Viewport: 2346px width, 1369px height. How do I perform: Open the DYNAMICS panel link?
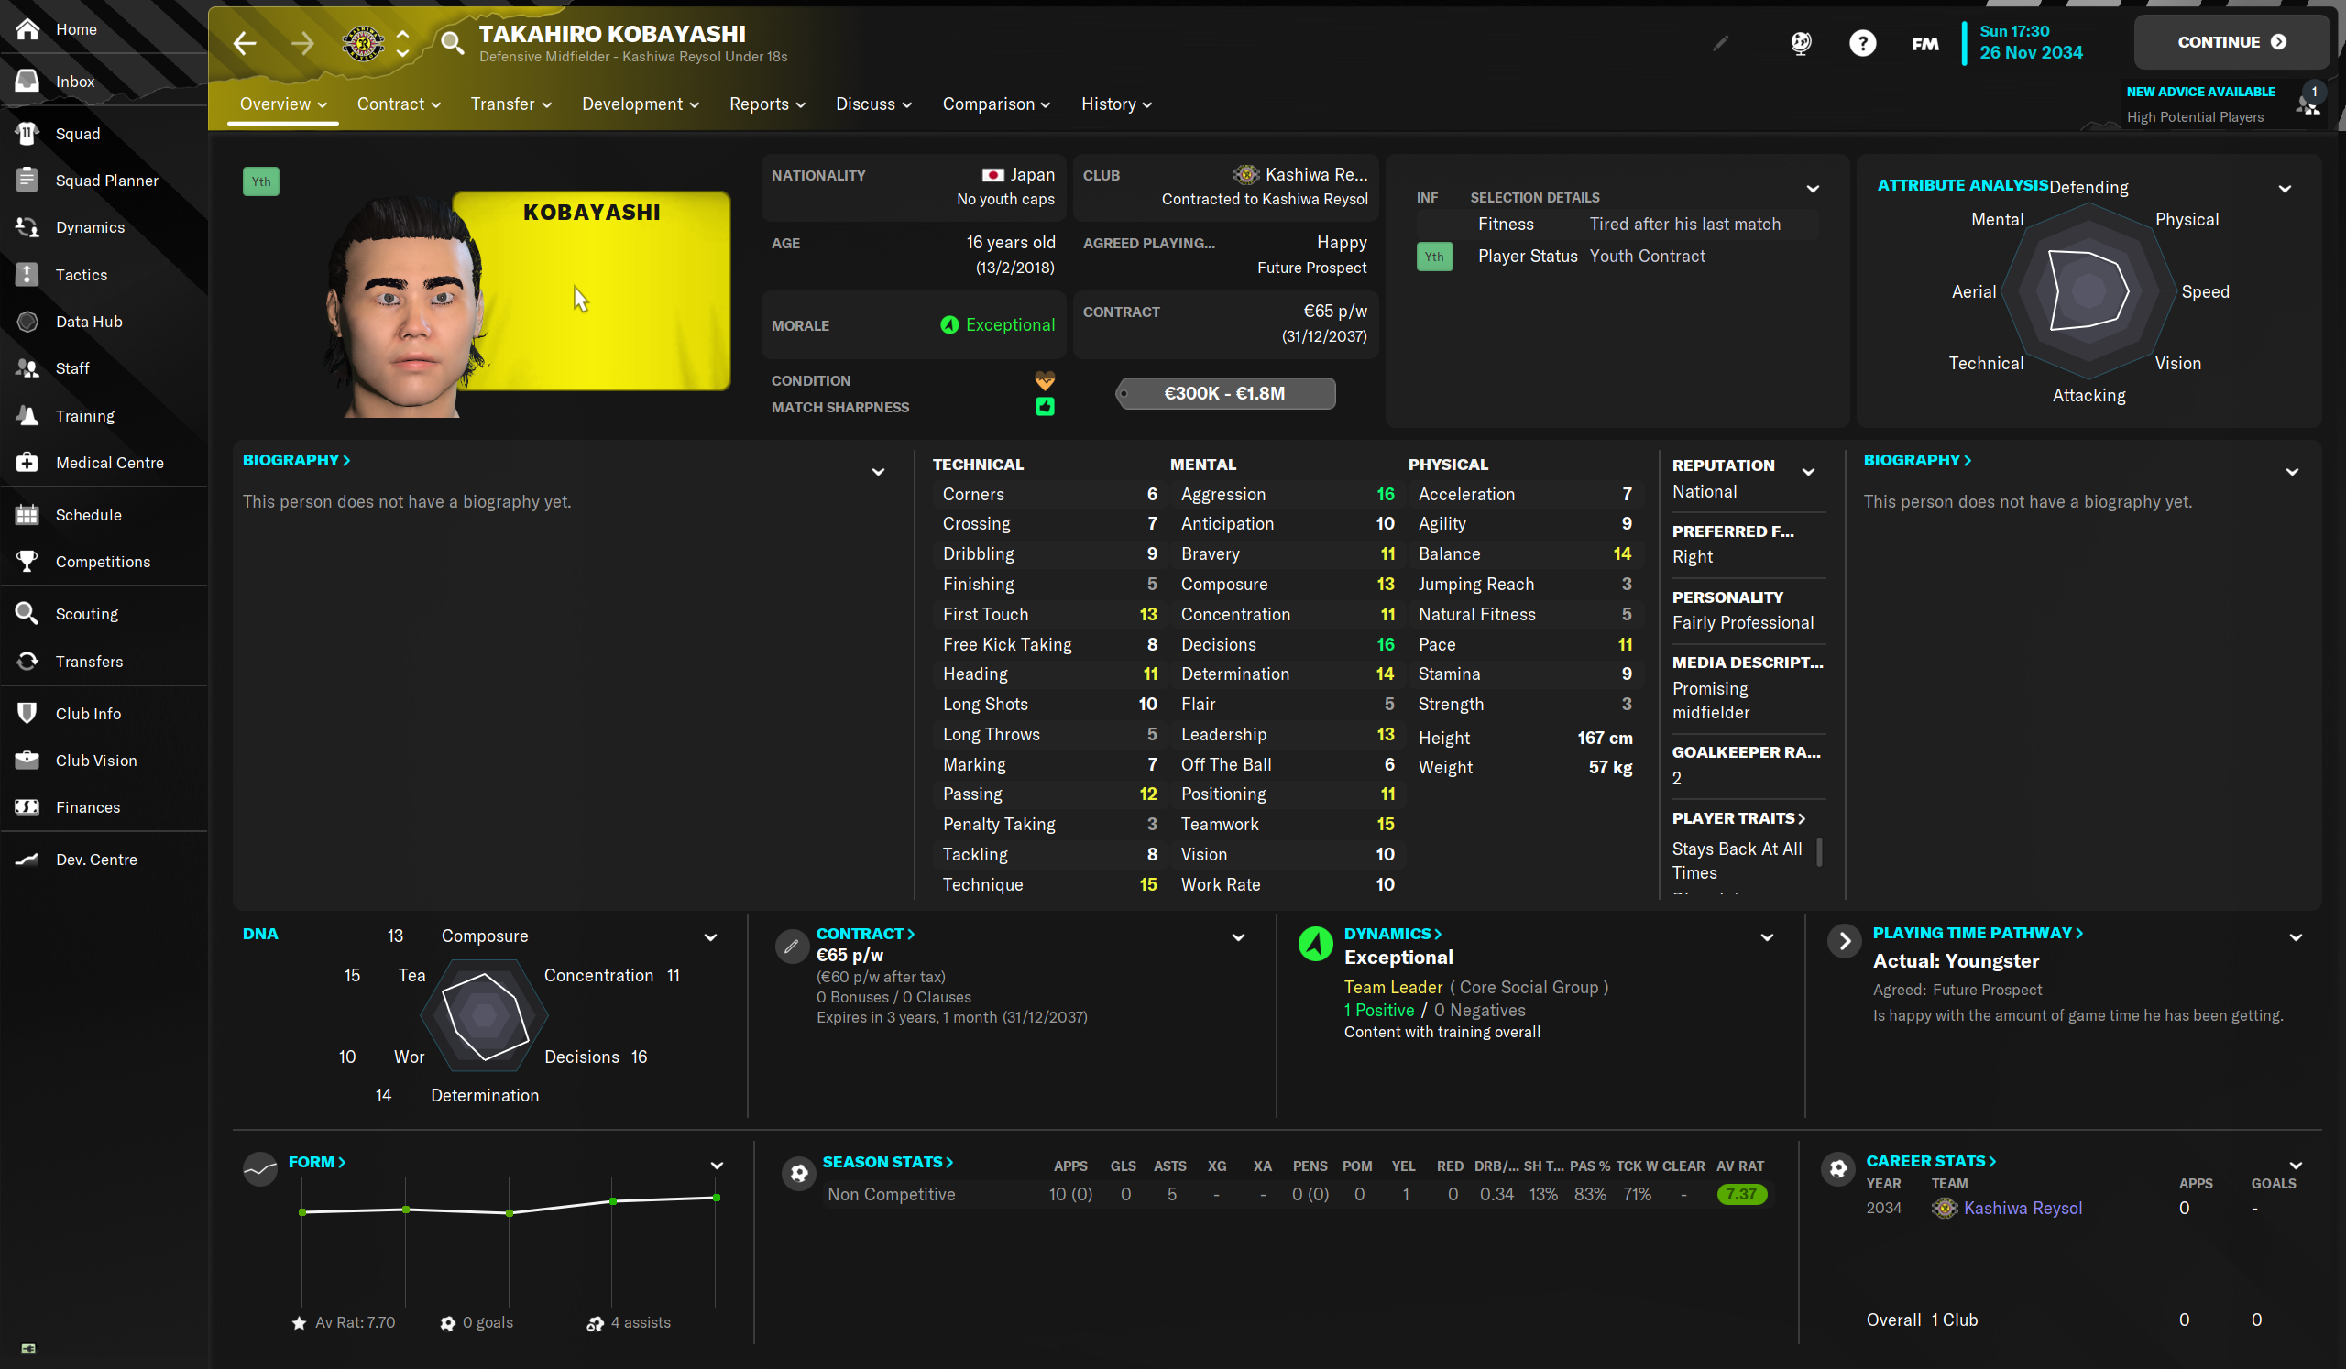click(1392, 934)
